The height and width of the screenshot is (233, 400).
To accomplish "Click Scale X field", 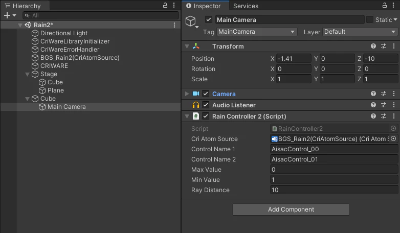I will tap(294, 79).
